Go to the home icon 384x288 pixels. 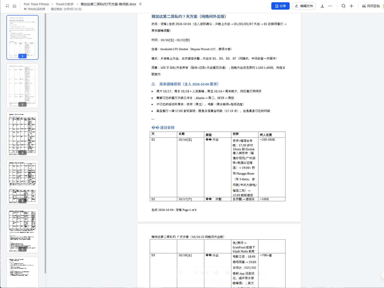(14, 6)
